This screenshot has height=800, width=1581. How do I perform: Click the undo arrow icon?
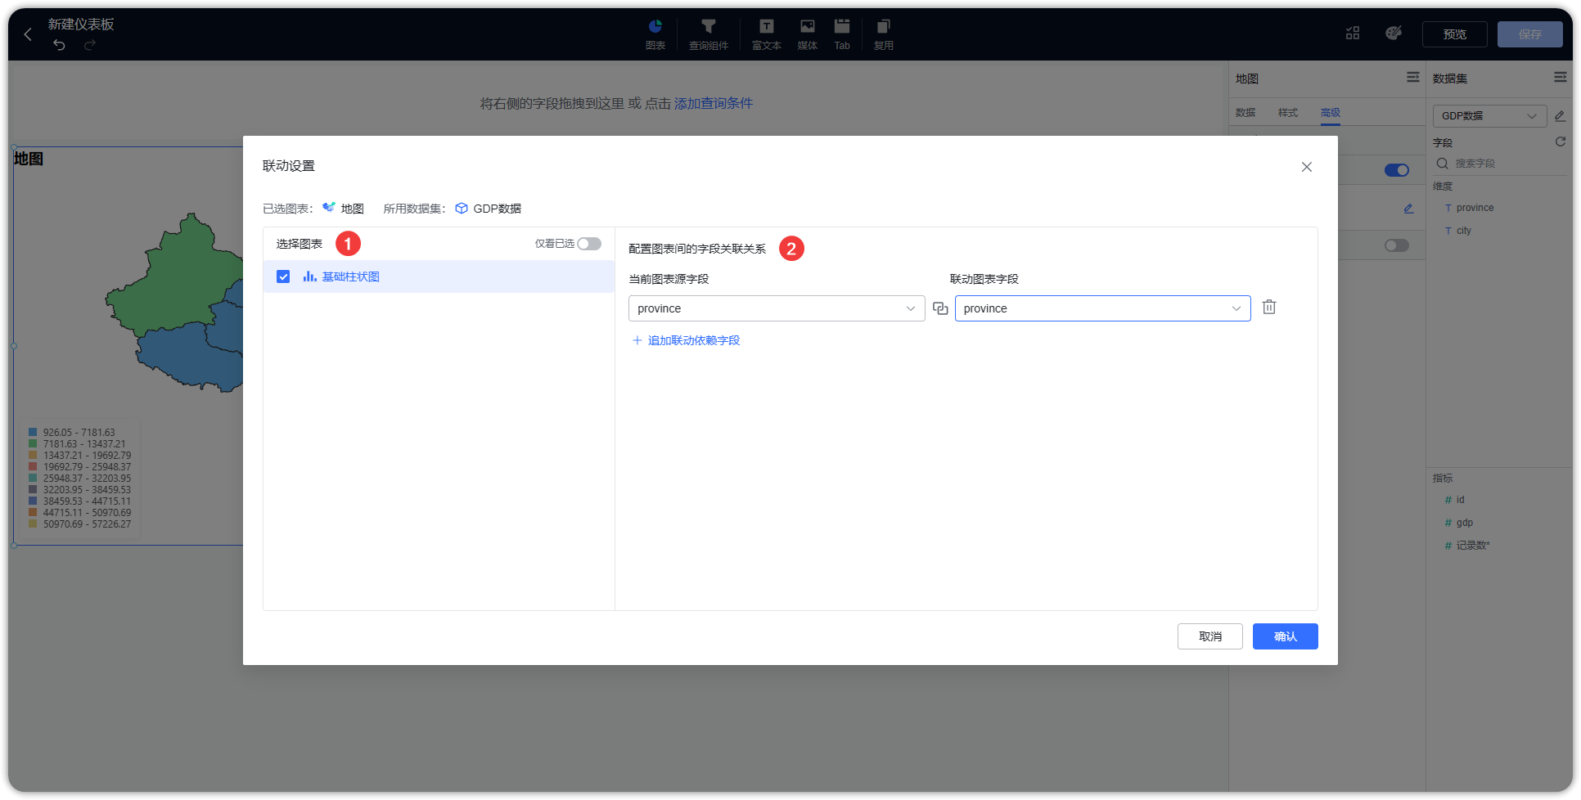tap(58, 45)
